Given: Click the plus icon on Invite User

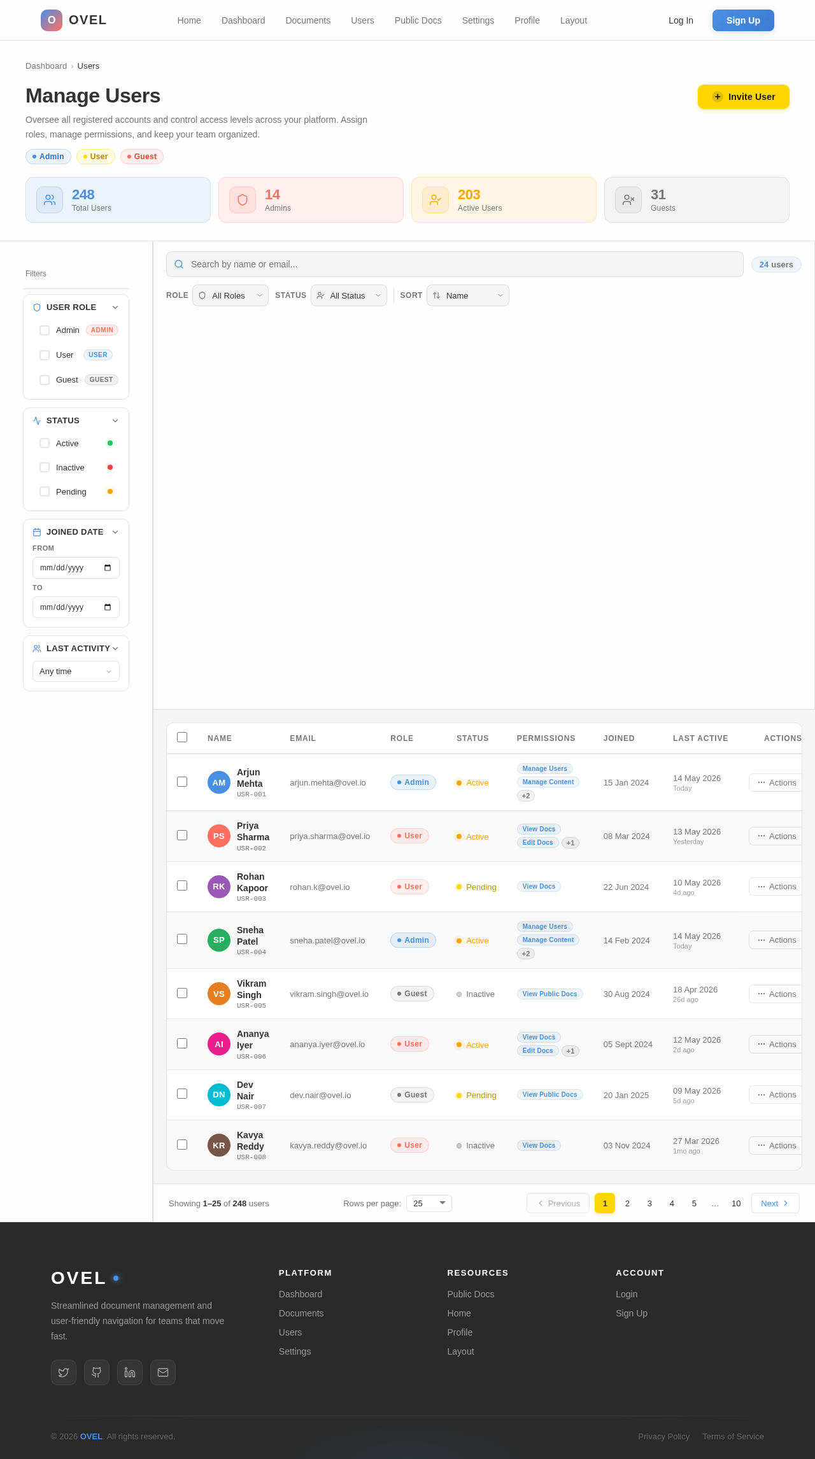Looking at the screenshot, I should pyautogui.click(x=718, y=97).
